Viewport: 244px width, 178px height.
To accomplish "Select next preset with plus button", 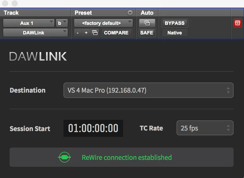I will point(86,33).
